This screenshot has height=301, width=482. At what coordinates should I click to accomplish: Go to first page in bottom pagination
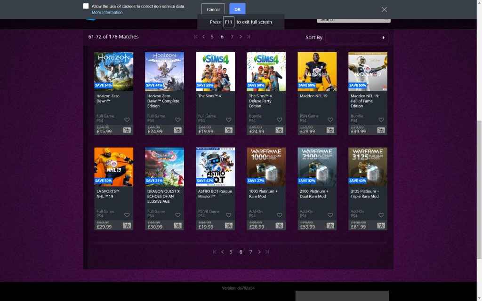215,252
